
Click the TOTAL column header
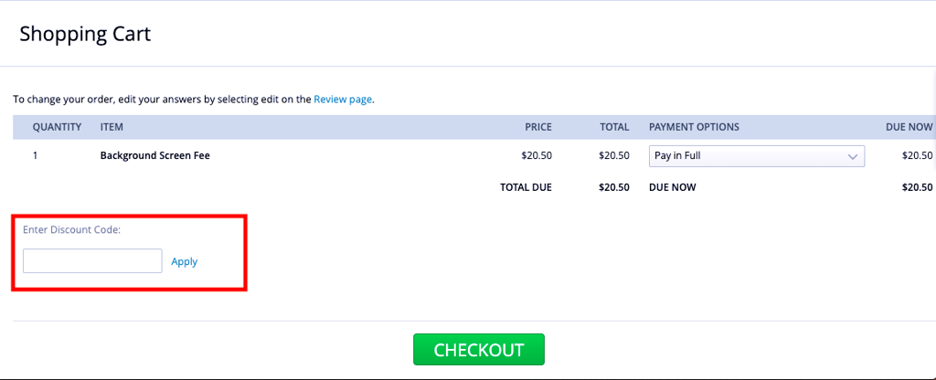[x=614, y=127]
